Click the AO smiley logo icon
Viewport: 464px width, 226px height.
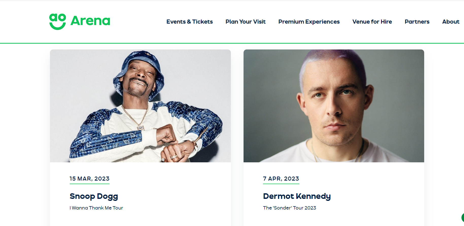click(58, 22)
